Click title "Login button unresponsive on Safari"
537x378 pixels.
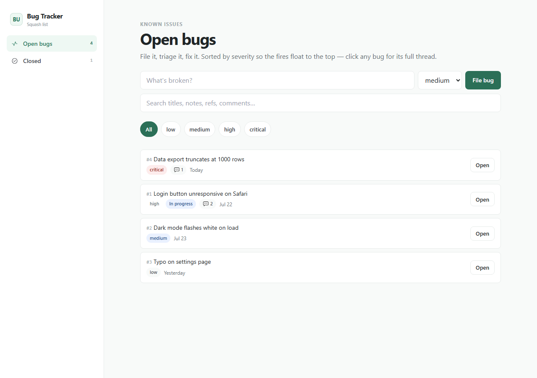click(x=201, y=194)
